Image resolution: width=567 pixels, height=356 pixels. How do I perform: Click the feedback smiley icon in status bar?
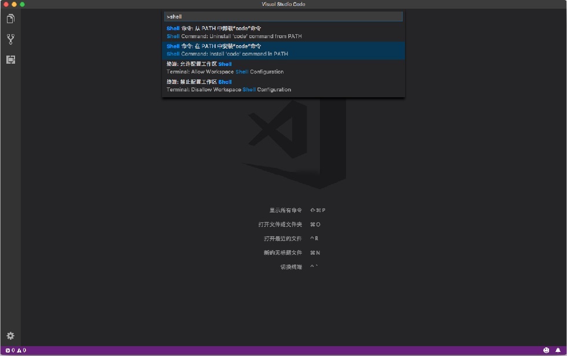coord(546,350)
